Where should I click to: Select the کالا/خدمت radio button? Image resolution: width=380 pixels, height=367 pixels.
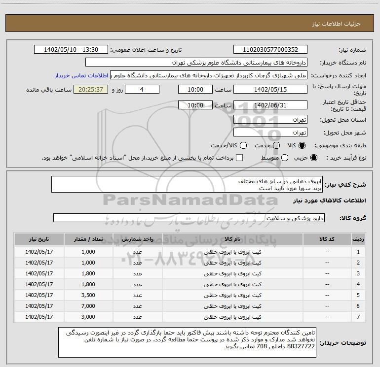click(x=243, y=145)
